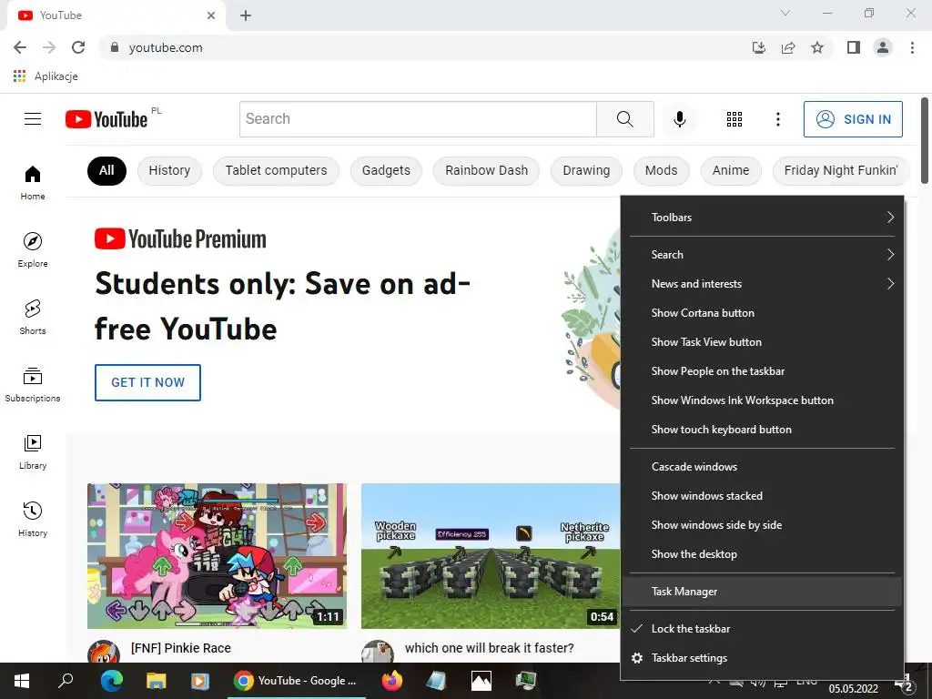Viewport: 932px width, 699px height.
Task: Choose Show the desktop
Action: (762, 554)
